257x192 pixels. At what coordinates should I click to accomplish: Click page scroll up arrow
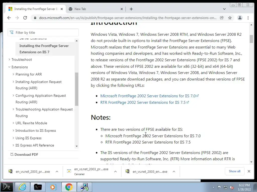click(251, 25)
